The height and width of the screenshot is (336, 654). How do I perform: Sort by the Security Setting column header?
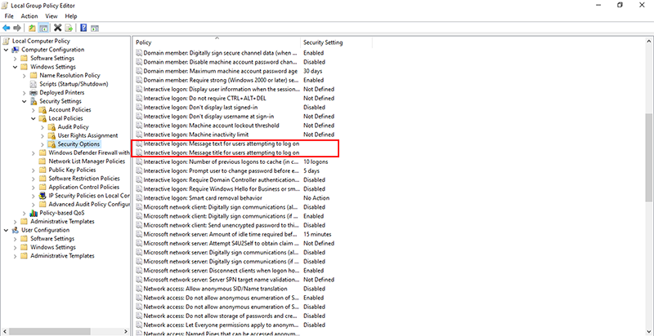click(336, 42)
